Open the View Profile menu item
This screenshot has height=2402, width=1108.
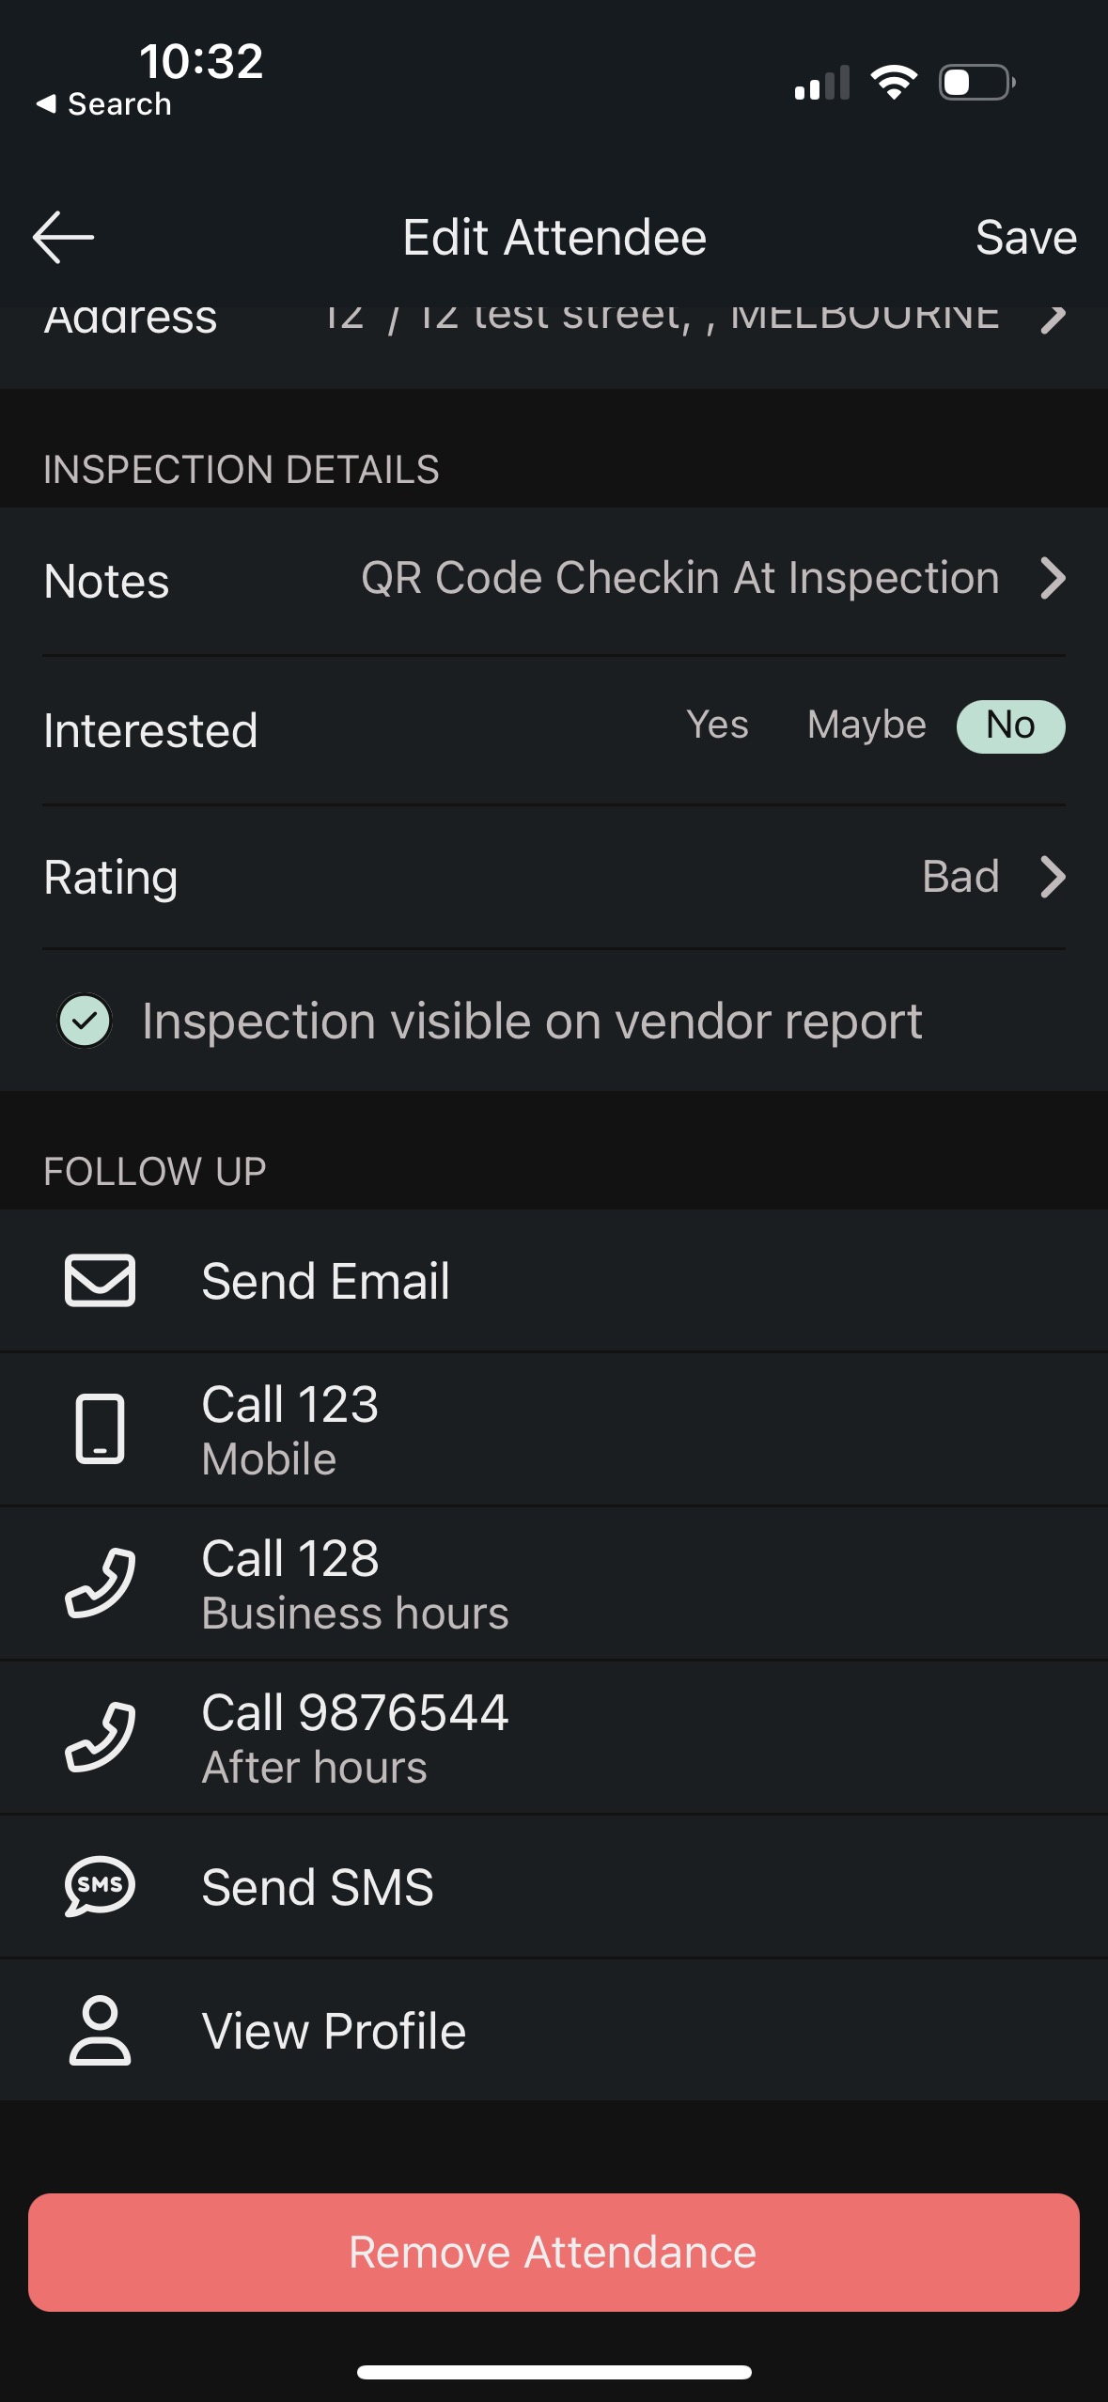click(x=334, y=2030)
